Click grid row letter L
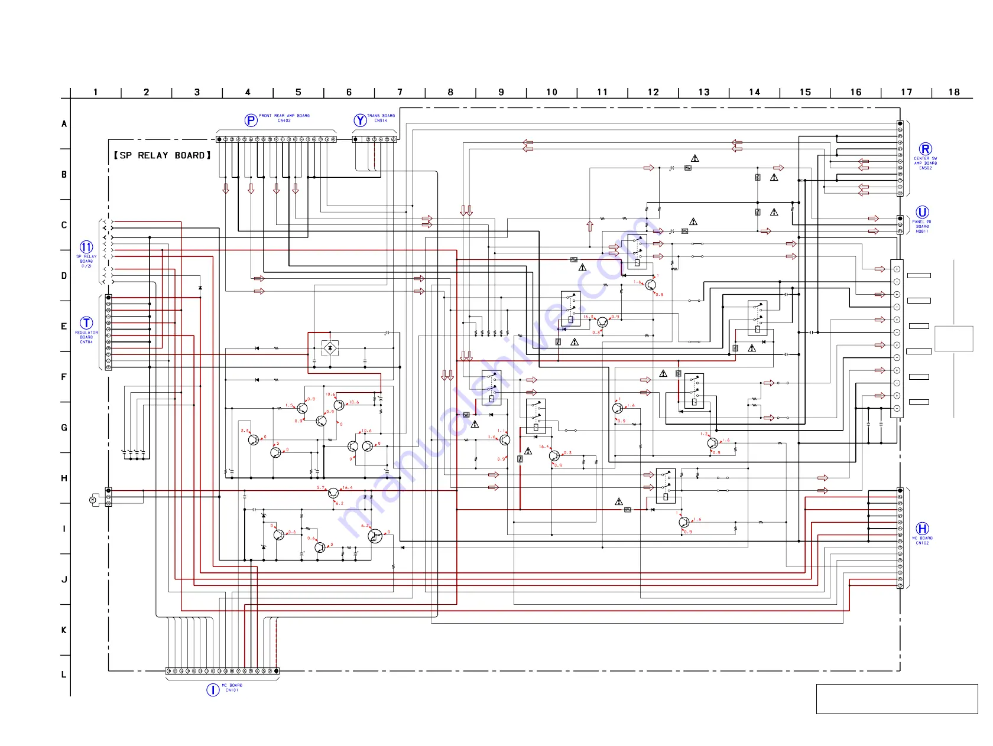Viewport: 993px width, 746px height. pyautogui.click(x=64, y=675)
